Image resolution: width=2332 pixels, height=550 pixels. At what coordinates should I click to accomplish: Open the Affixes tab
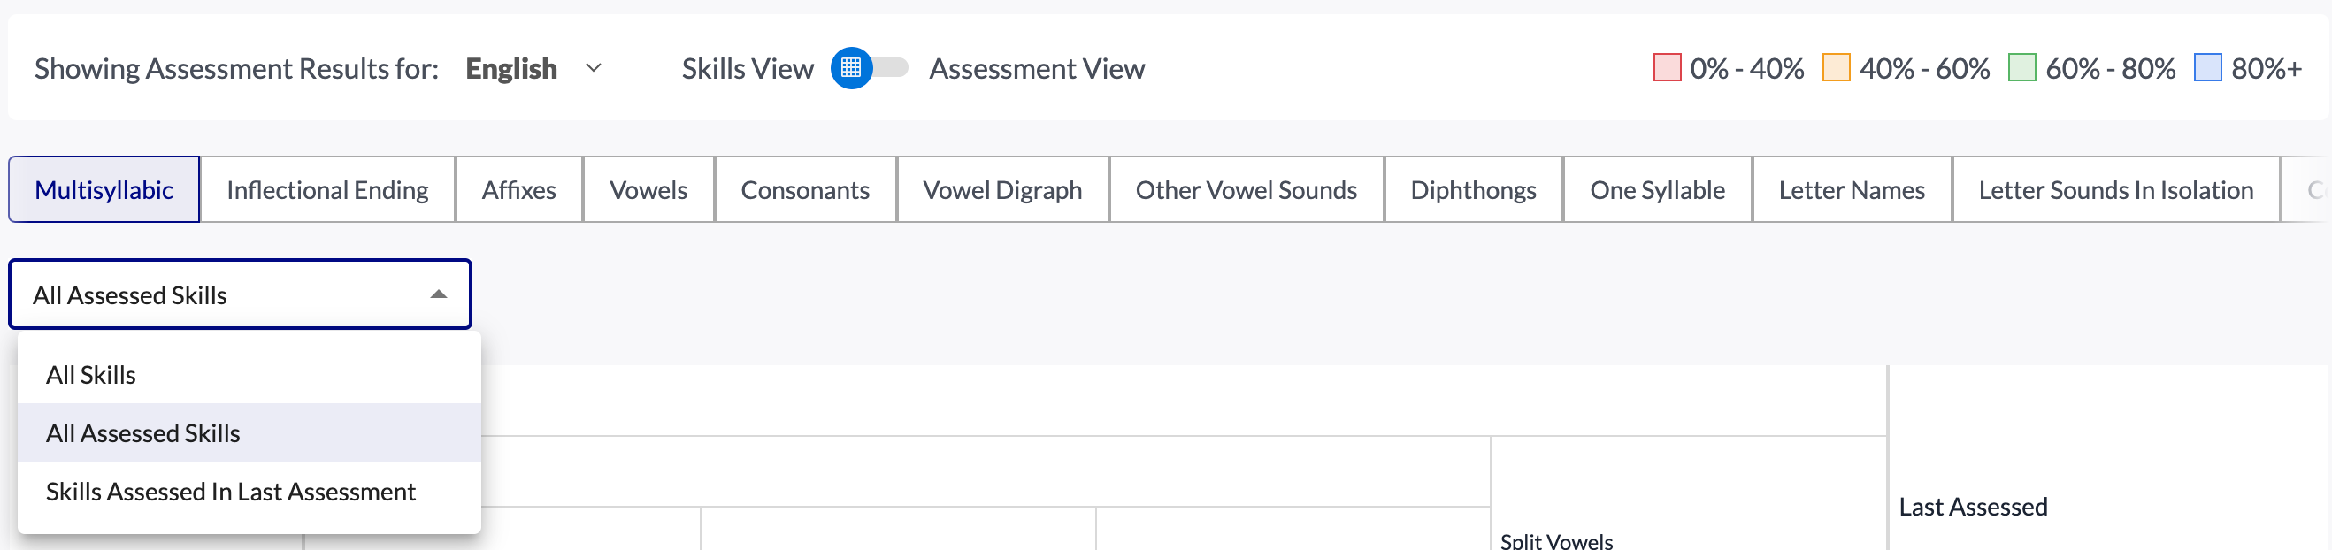pos(518,189)
